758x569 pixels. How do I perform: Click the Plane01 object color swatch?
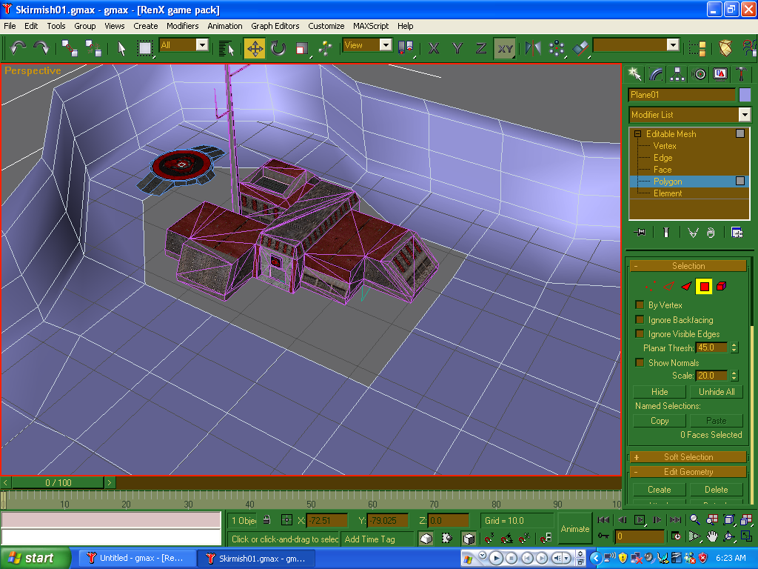[745, 95]
